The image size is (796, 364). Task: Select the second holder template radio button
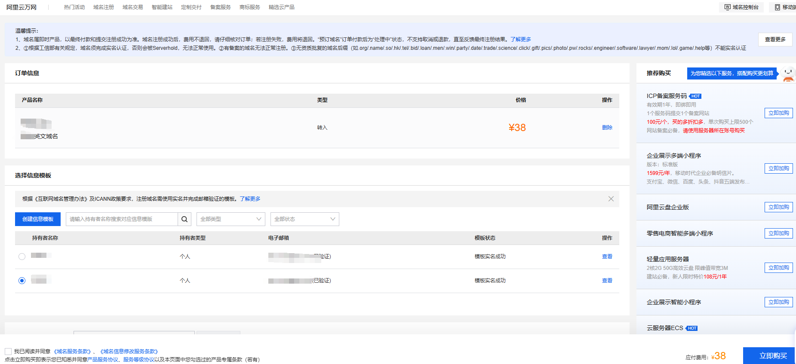(x=22, y=281)
